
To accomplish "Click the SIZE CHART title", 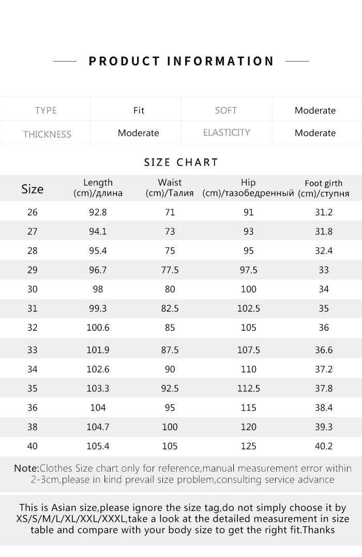I will pyautogui.click(x=181, y=163).
